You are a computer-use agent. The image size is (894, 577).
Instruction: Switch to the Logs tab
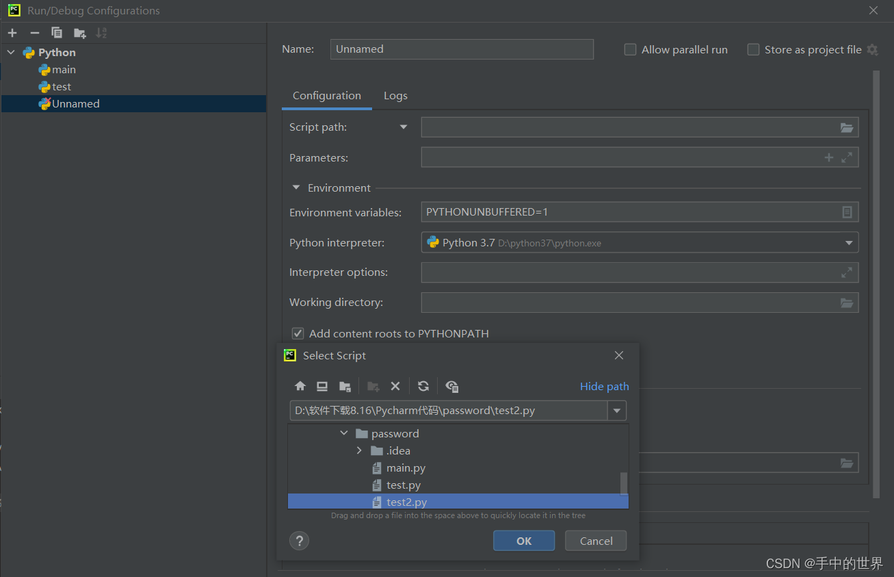pyautogui.click(x=395, y=95)
